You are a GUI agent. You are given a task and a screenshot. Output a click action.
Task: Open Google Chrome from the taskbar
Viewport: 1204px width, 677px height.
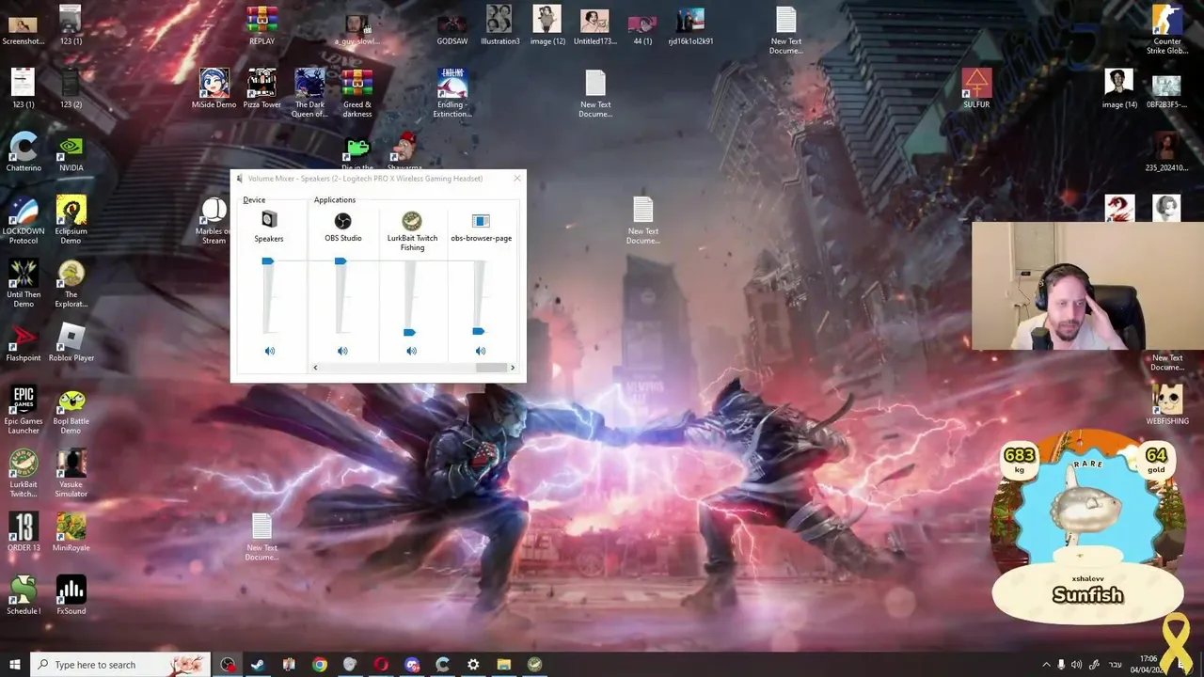click(320, 665)
